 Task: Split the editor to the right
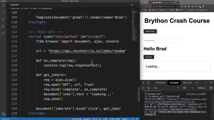click(x=132, y=5)
